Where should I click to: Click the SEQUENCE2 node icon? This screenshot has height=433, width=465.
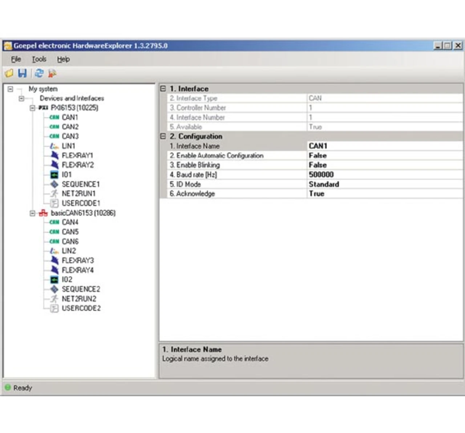pyautogui.click(x=54, y=289)
